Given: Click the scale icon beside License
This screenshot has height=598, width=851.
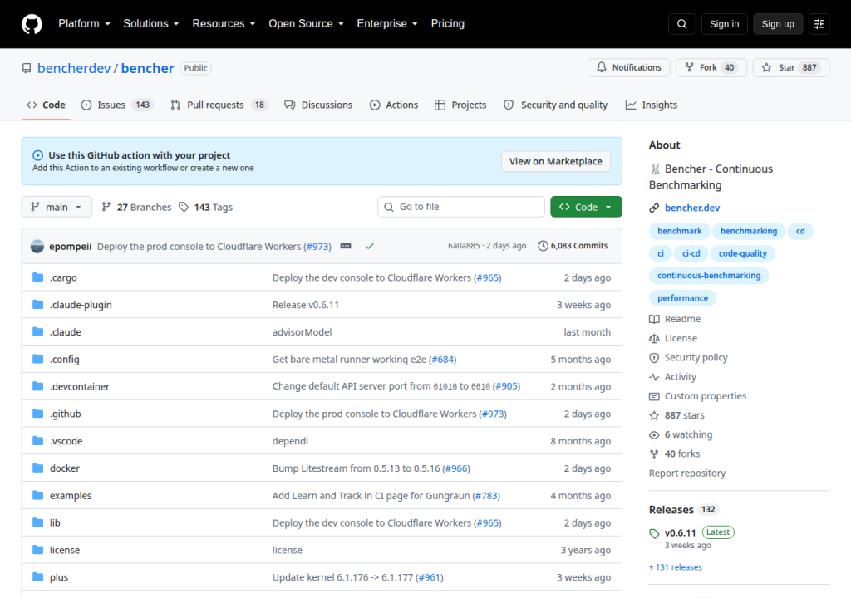Looking at the screenshot, I should pos(654,339).
